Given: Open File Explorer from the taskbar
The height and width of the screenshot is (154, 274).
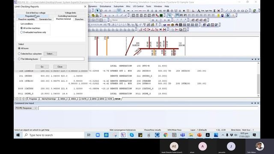Looking at the screenshot, I should 191,135.
